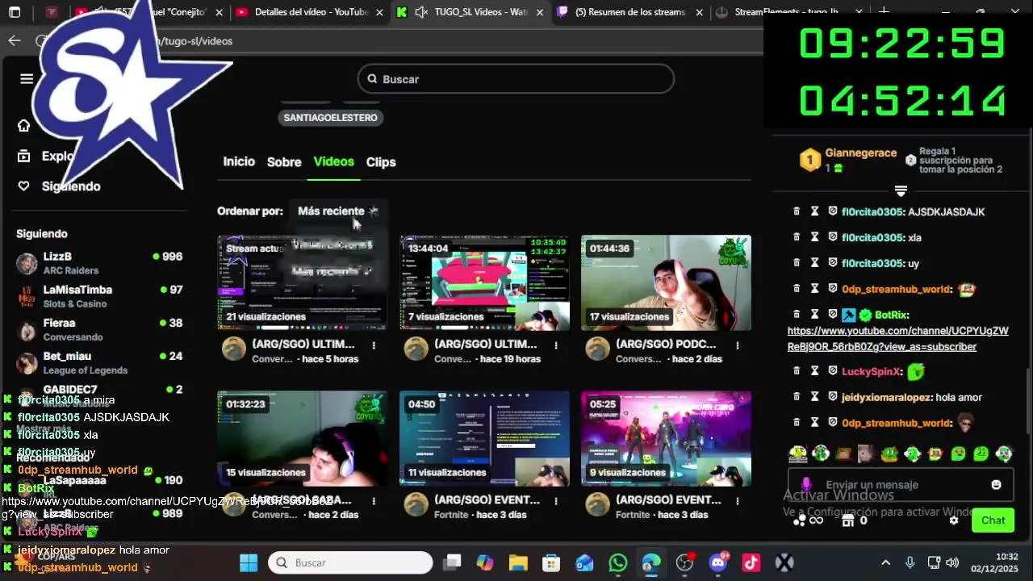Open the Outlook icon on the taskbar
The image size is (1033, 581).
click(x=584, y=562)
